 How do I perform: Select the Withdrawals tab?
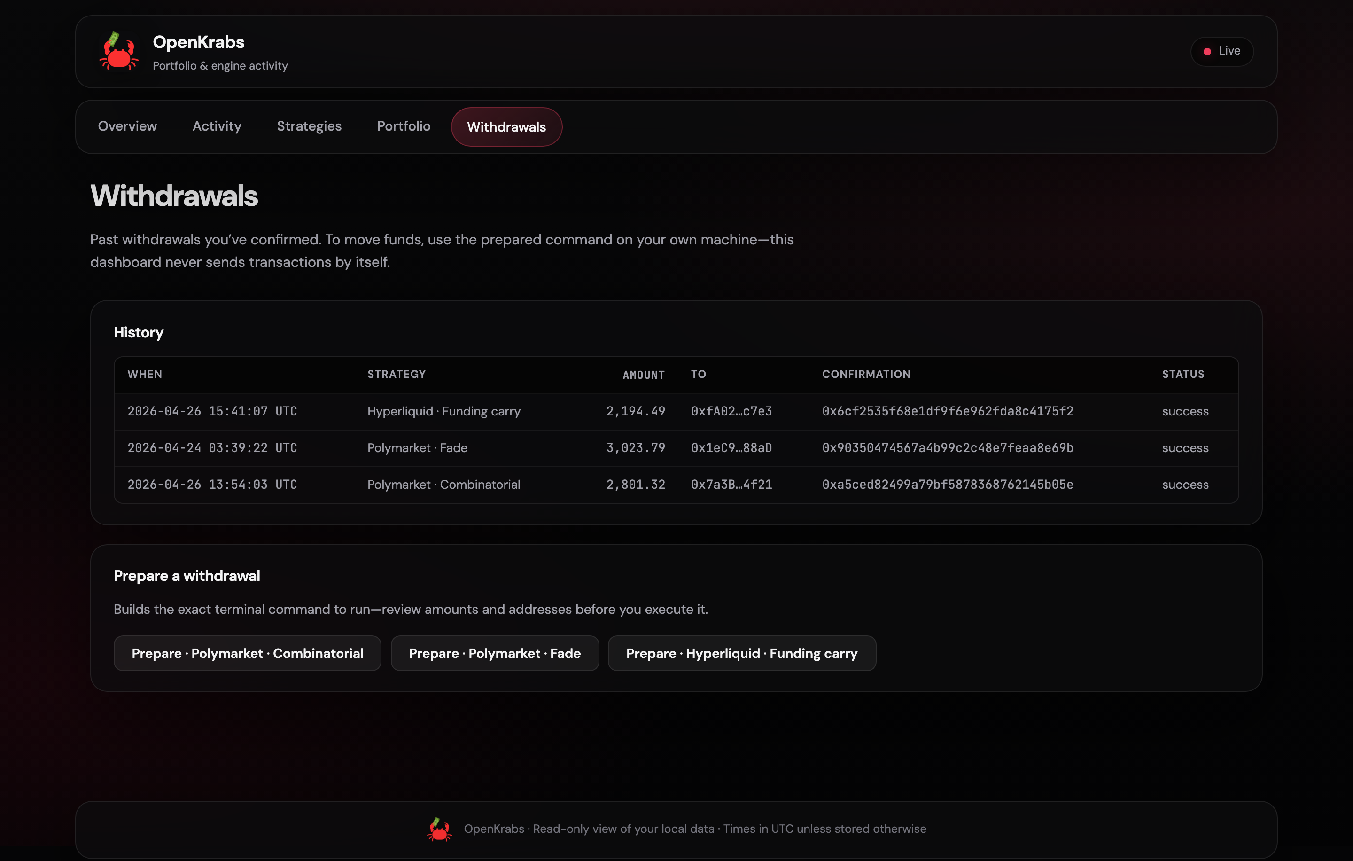[x=506, y=127]
